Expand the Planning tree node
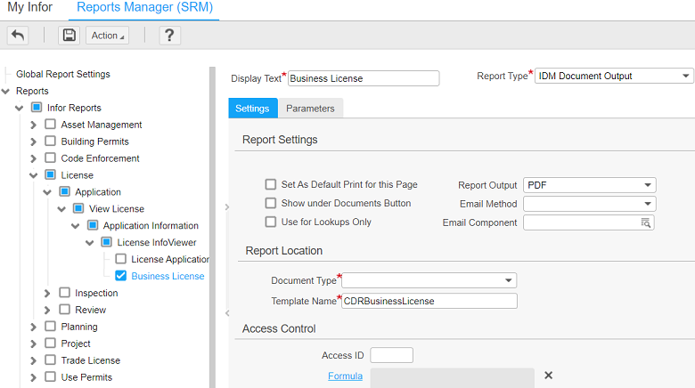Screen dimensions: 695x388 (34, 327)
